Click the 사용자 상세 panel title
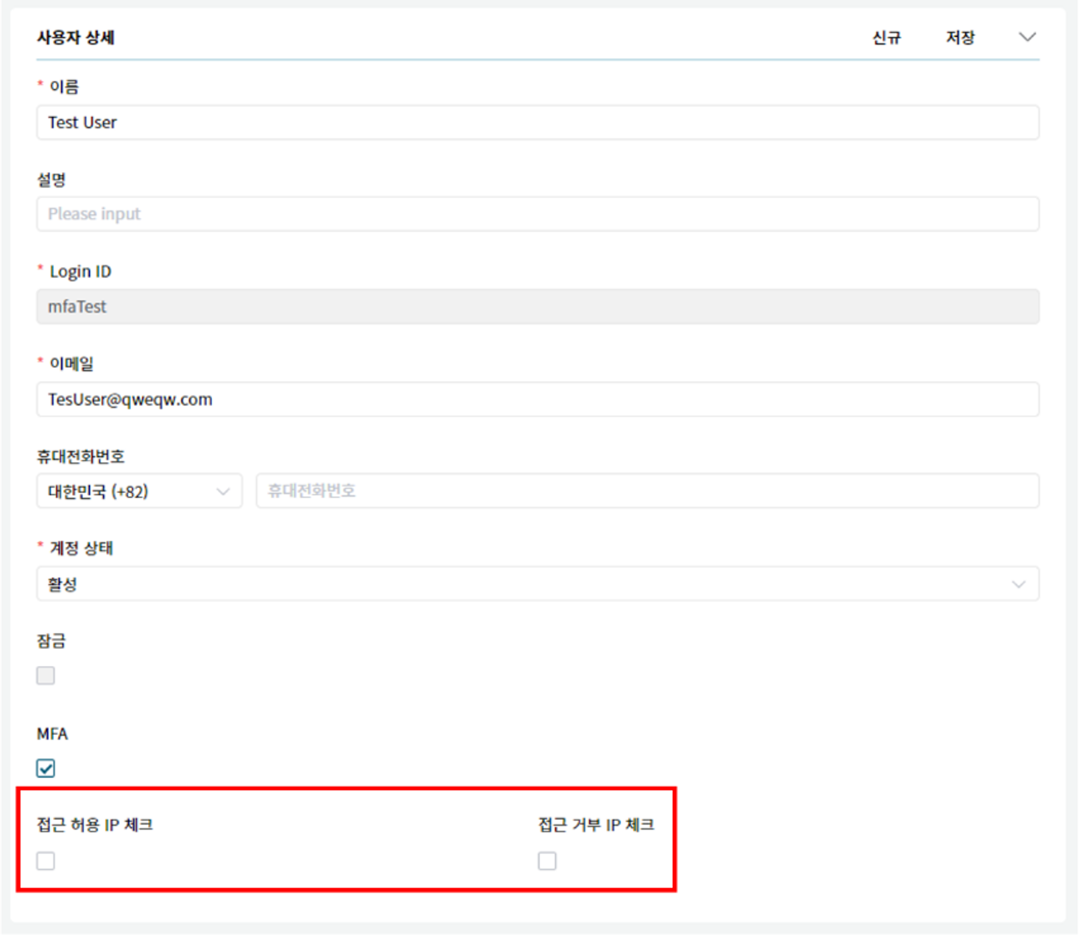The image size is (1080, 938). coord(76,37)
